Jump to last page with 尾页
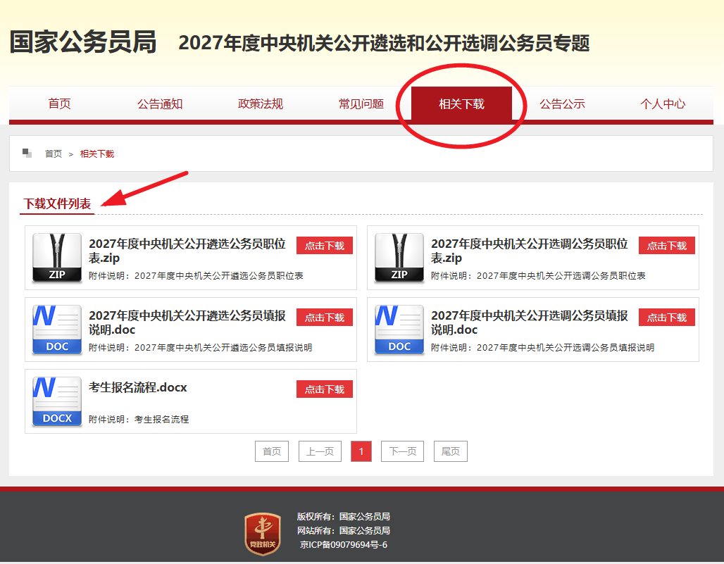 click(451, 451)
